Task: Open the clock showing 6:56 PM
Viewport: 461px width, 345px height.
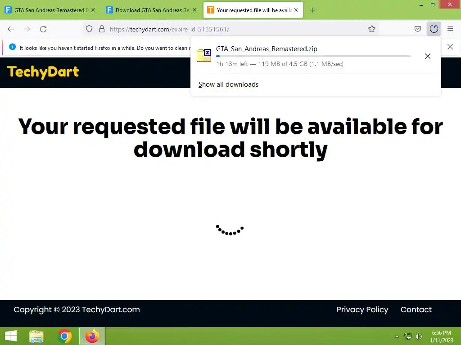Action: click(441, 336)
